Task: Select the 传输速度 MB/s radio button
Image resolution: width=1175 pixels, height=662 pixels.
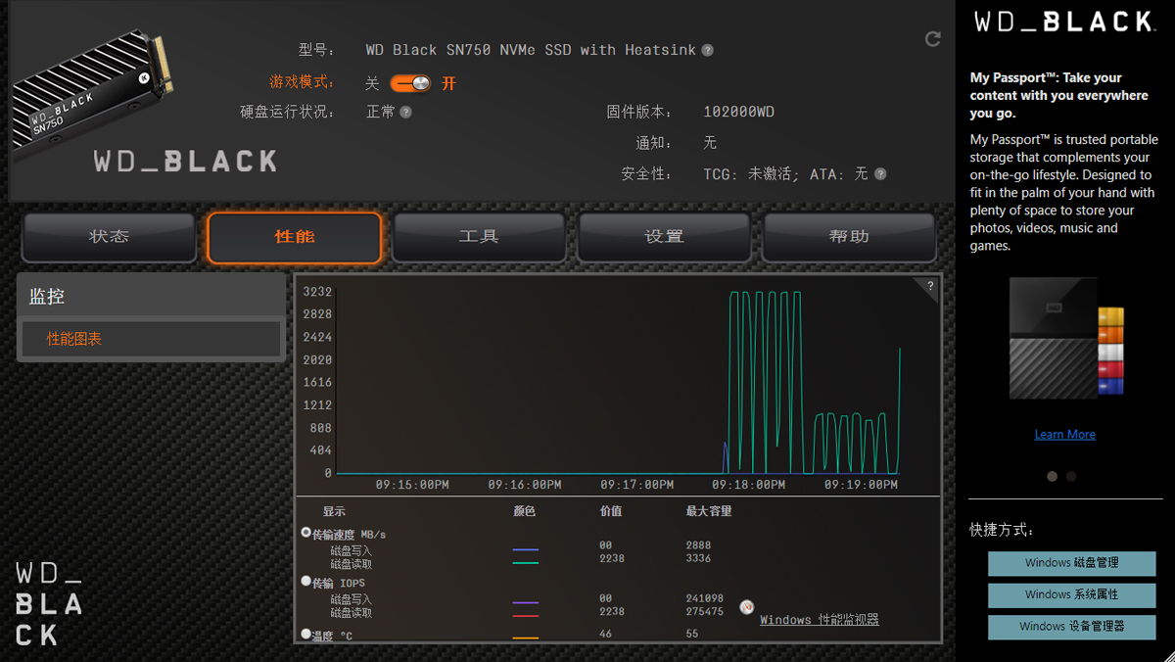Action: coord(306,533)
